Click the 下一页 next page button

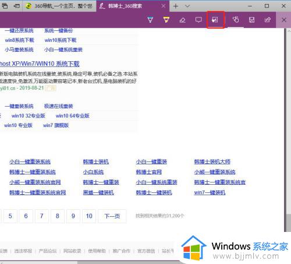112,216
